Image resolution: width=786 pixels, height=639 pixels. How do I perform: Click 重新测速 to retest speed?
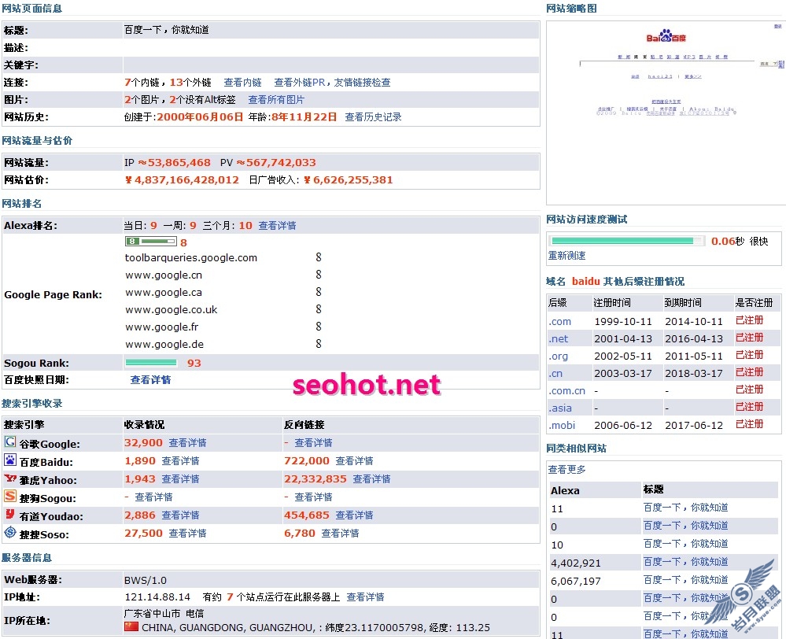click(566, 256)
